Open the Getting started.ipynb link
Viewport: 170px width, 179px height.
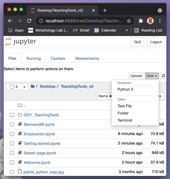[42, 143]
